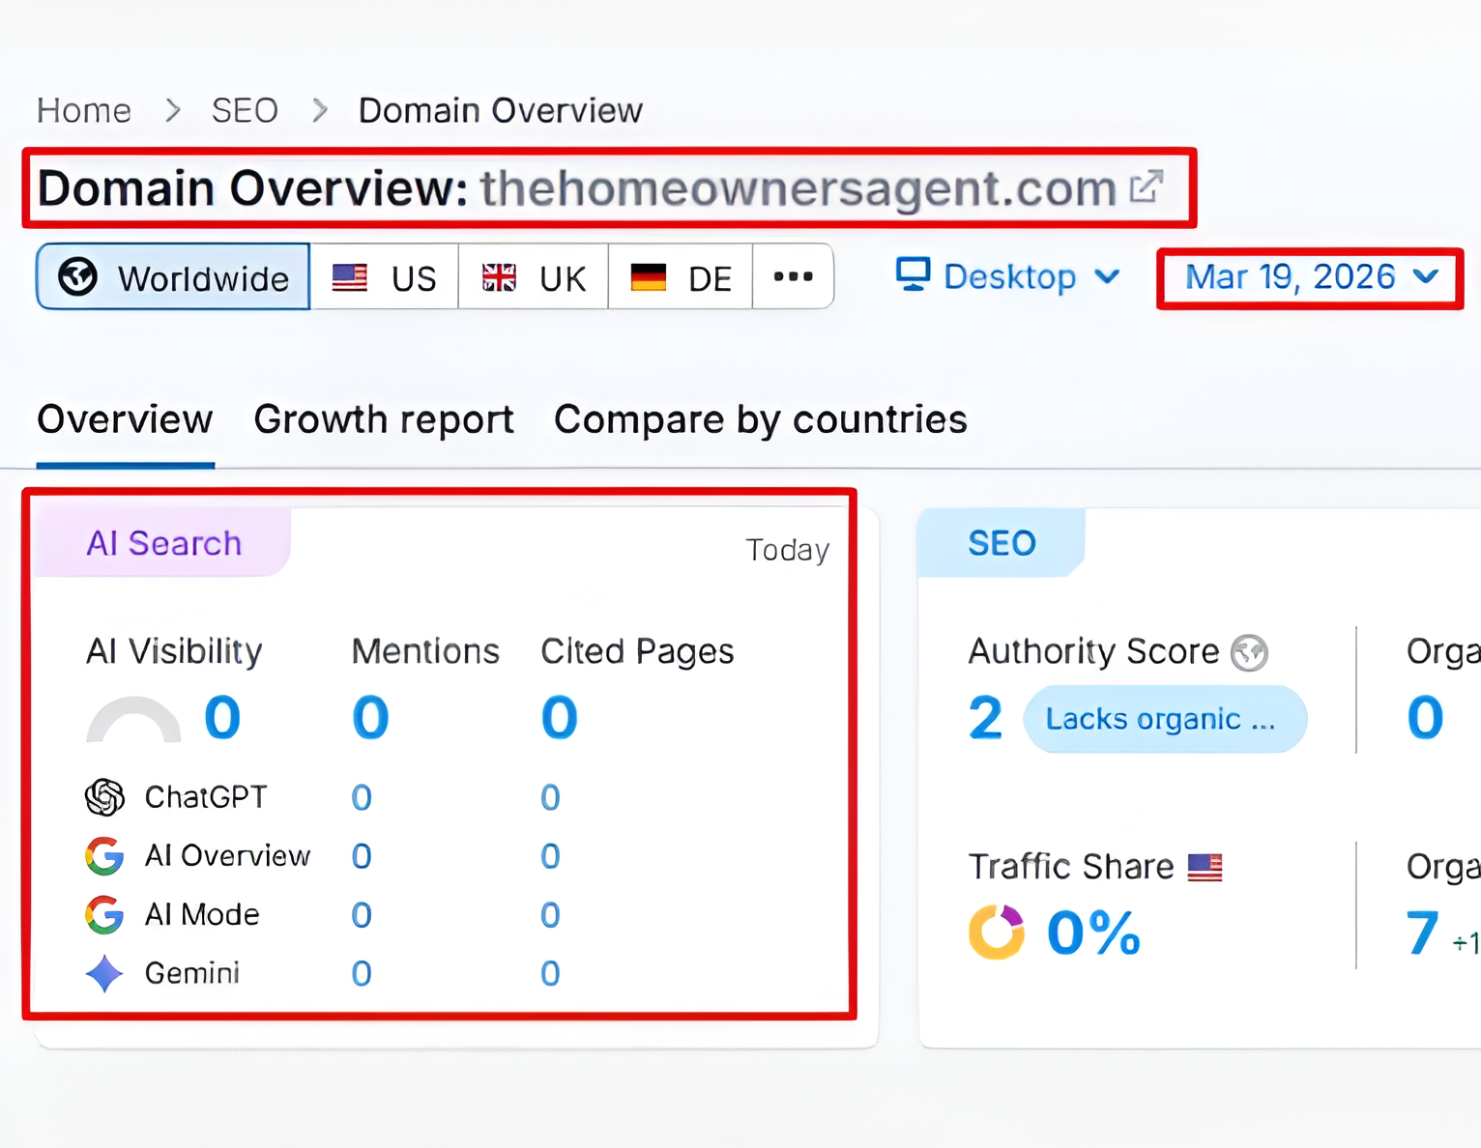Open thehomeownersagent.com domain link
Viewport: 1481px width, 1148px height.
tap(799, 187)
